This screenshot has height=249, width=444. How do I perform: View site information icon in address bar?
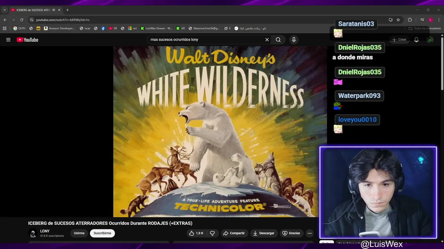(32, 20)
